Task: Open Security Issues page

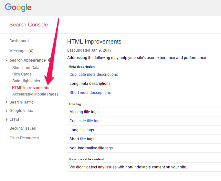Action: tap(23, 128)
